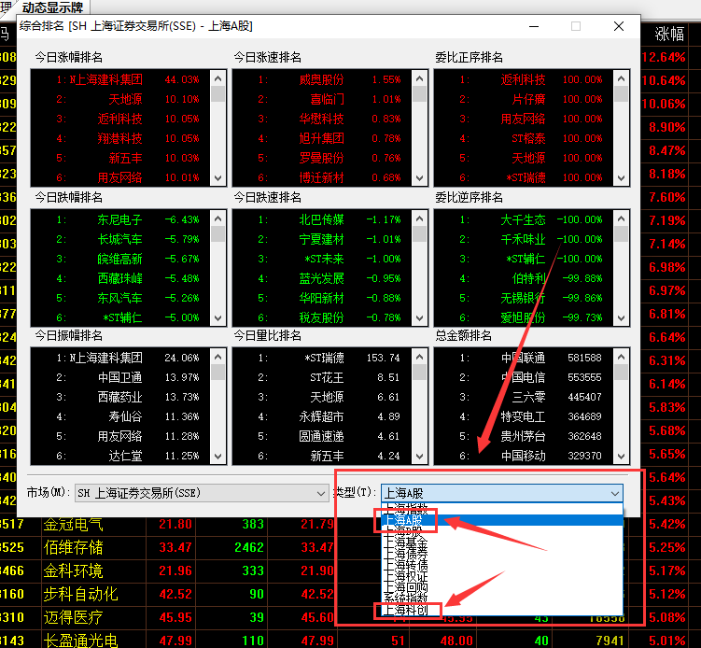This screenshot has height=648, width=701.
Task: Select 佰维存储 row in background quote table
Action: (x=74, y=547)
